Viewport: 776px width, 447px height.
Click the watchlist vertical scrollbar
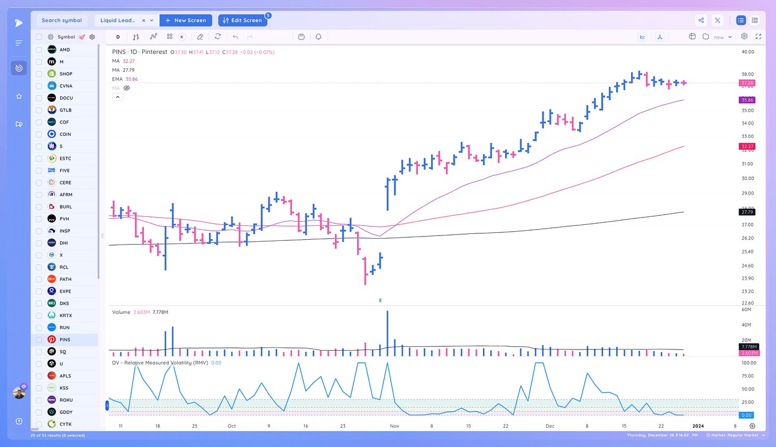point(99,161)
